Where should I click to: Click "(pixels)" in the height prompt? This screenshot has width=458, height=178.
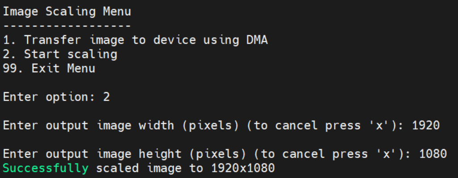221,154
